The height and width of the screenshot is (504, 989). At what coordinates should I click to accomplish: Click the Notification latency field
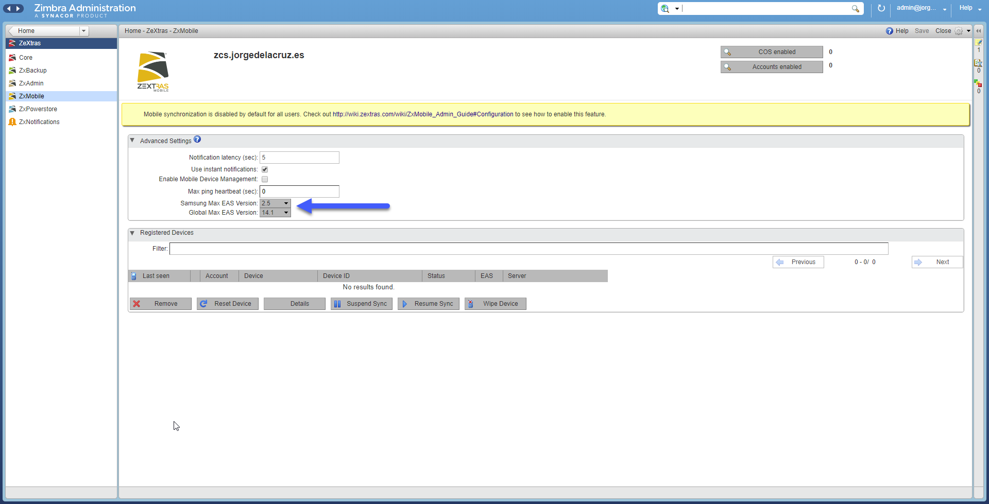pos(299,158)
